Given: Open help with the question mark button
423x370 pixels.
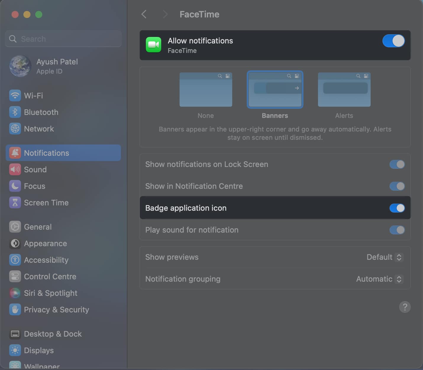Looking at the screenshot, I should point(405,307).
